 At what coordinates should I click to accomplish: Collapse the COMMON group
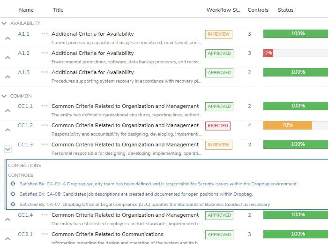click(x=4, y=96)
